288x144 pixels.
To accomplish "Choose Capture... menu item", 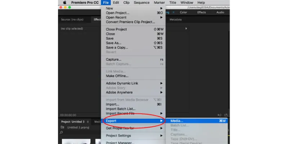I will tap(133, 59).
